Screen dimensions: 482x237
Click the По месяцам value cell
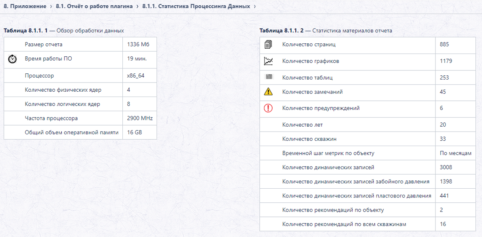click(x=456, y=153)
